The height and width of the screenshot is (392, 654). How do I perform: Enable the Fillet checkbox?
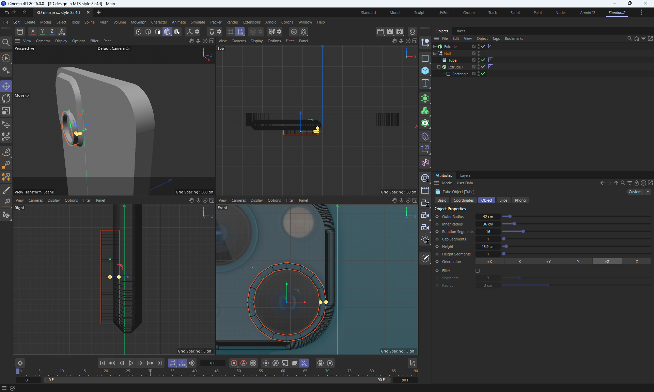click(478, 271)
